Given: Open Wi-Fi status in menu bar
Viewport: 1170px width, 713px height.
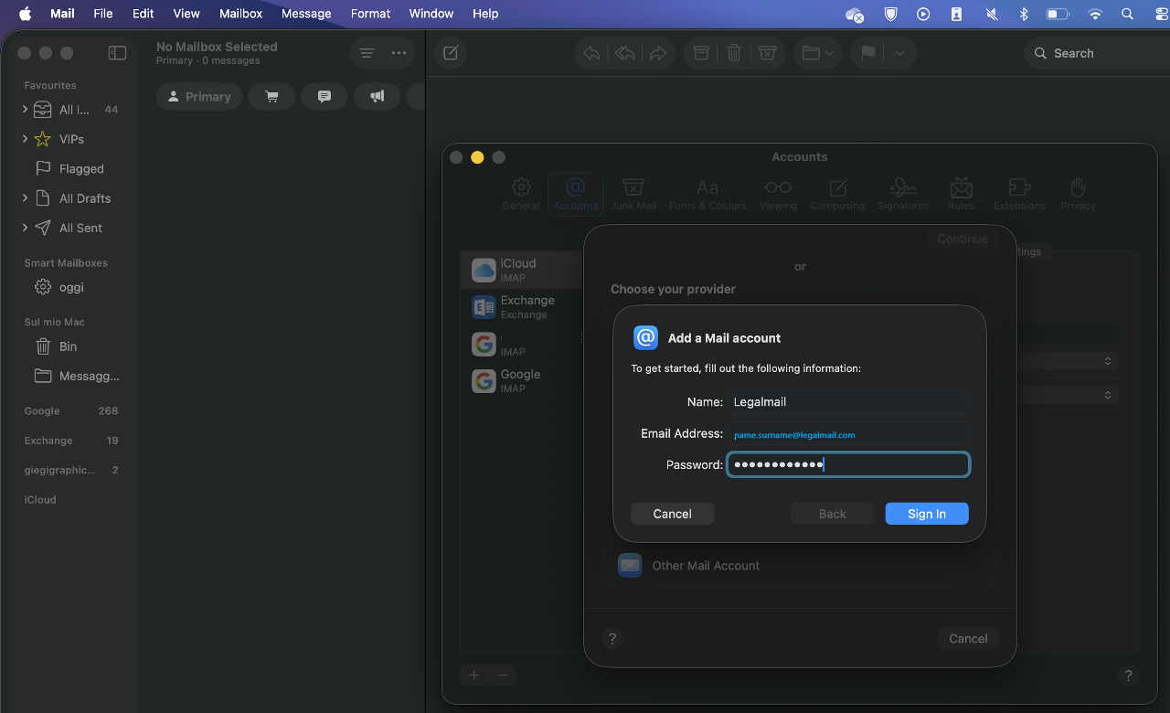Looking at the screenshot, I should point(1095,14).
